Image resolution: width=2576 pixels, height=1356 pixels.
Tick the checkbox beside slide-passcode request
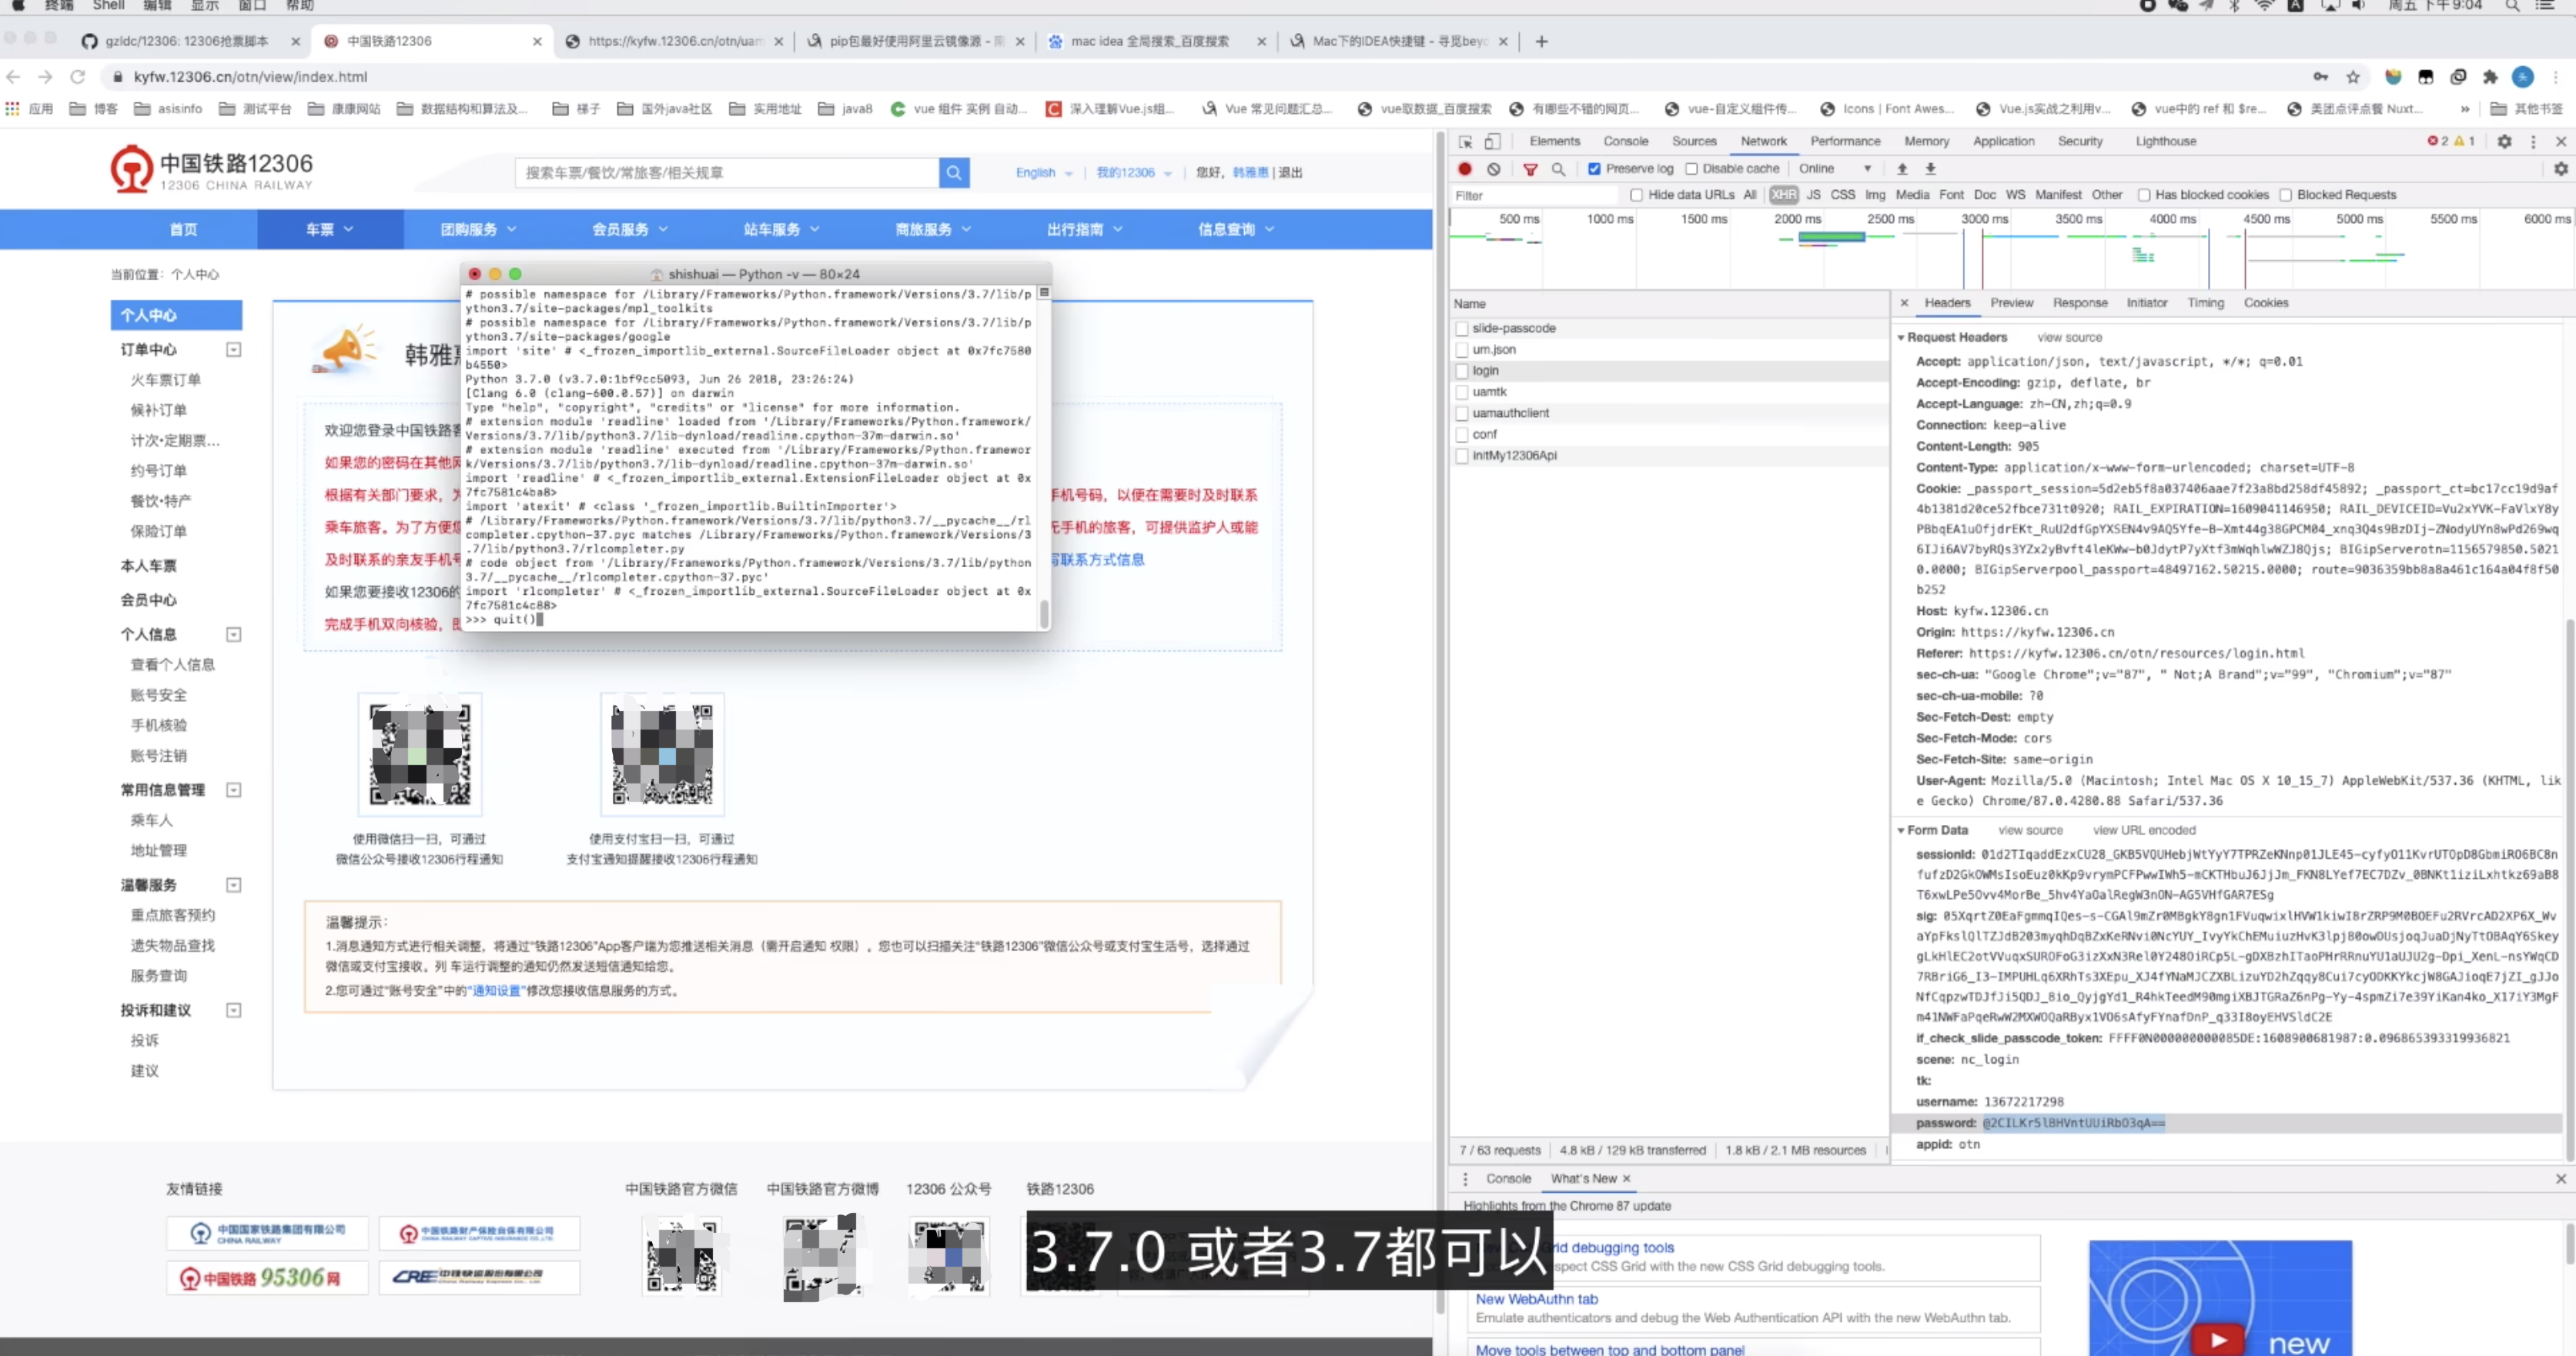click(x=1462, y=329)
